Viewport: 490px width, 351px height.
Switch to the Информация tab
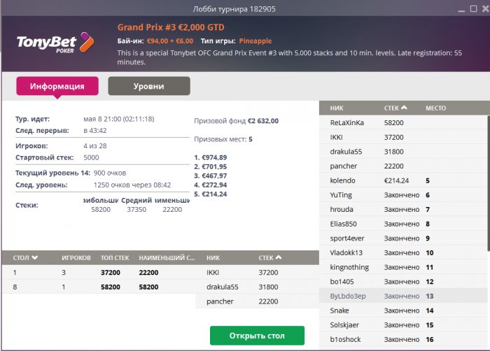click(x=57, y=86)
